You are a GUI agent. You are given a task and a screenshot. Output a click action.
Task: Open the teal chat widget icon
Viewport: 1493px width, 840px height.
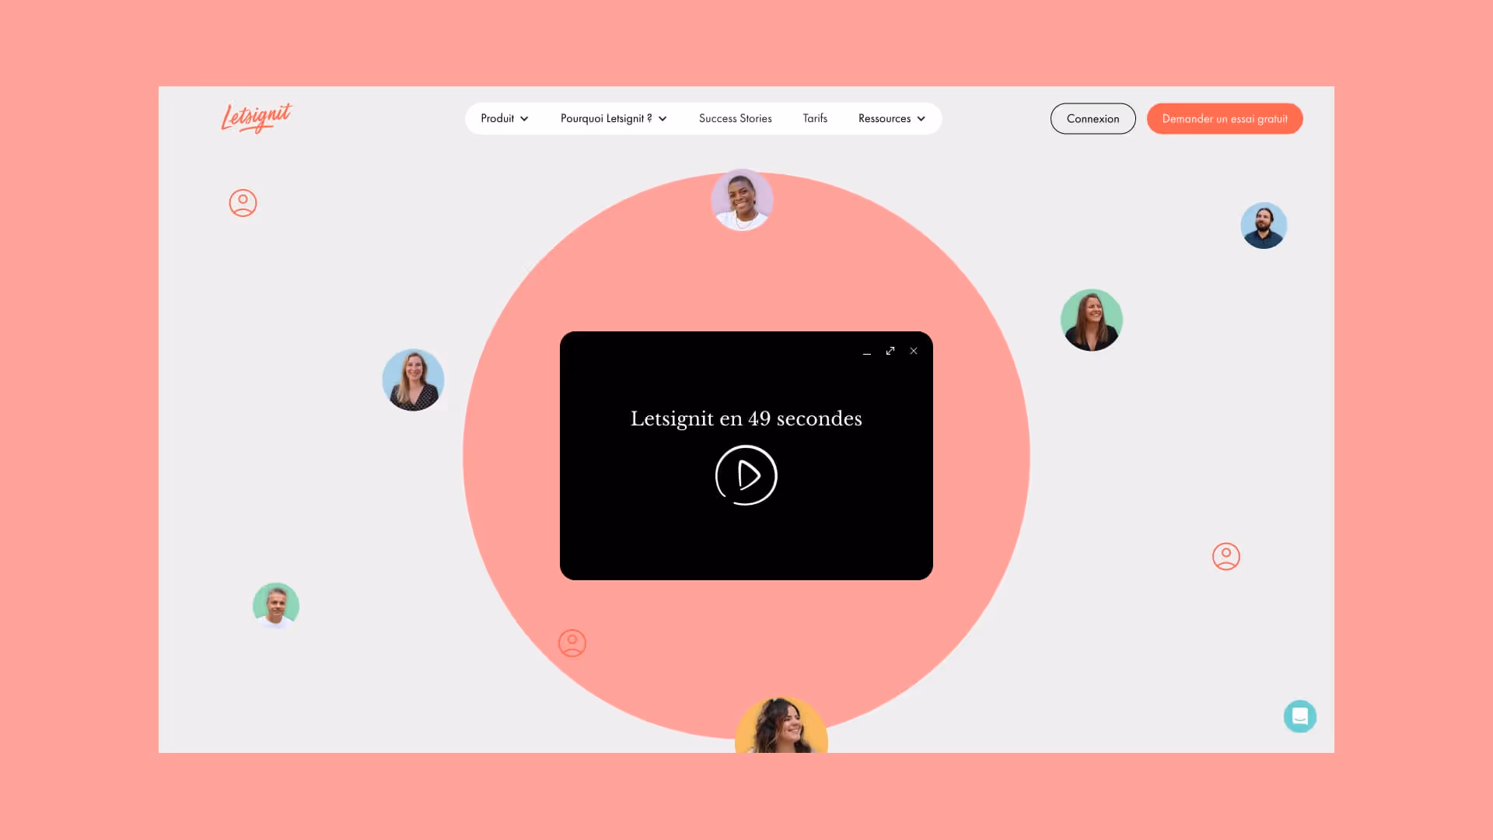pyautogui.click(x=1299, y=716)
